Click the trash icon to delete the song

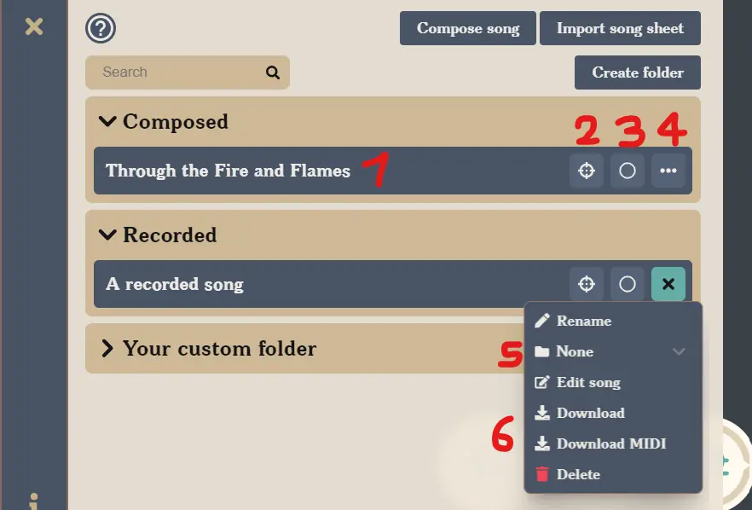point(543,474)
